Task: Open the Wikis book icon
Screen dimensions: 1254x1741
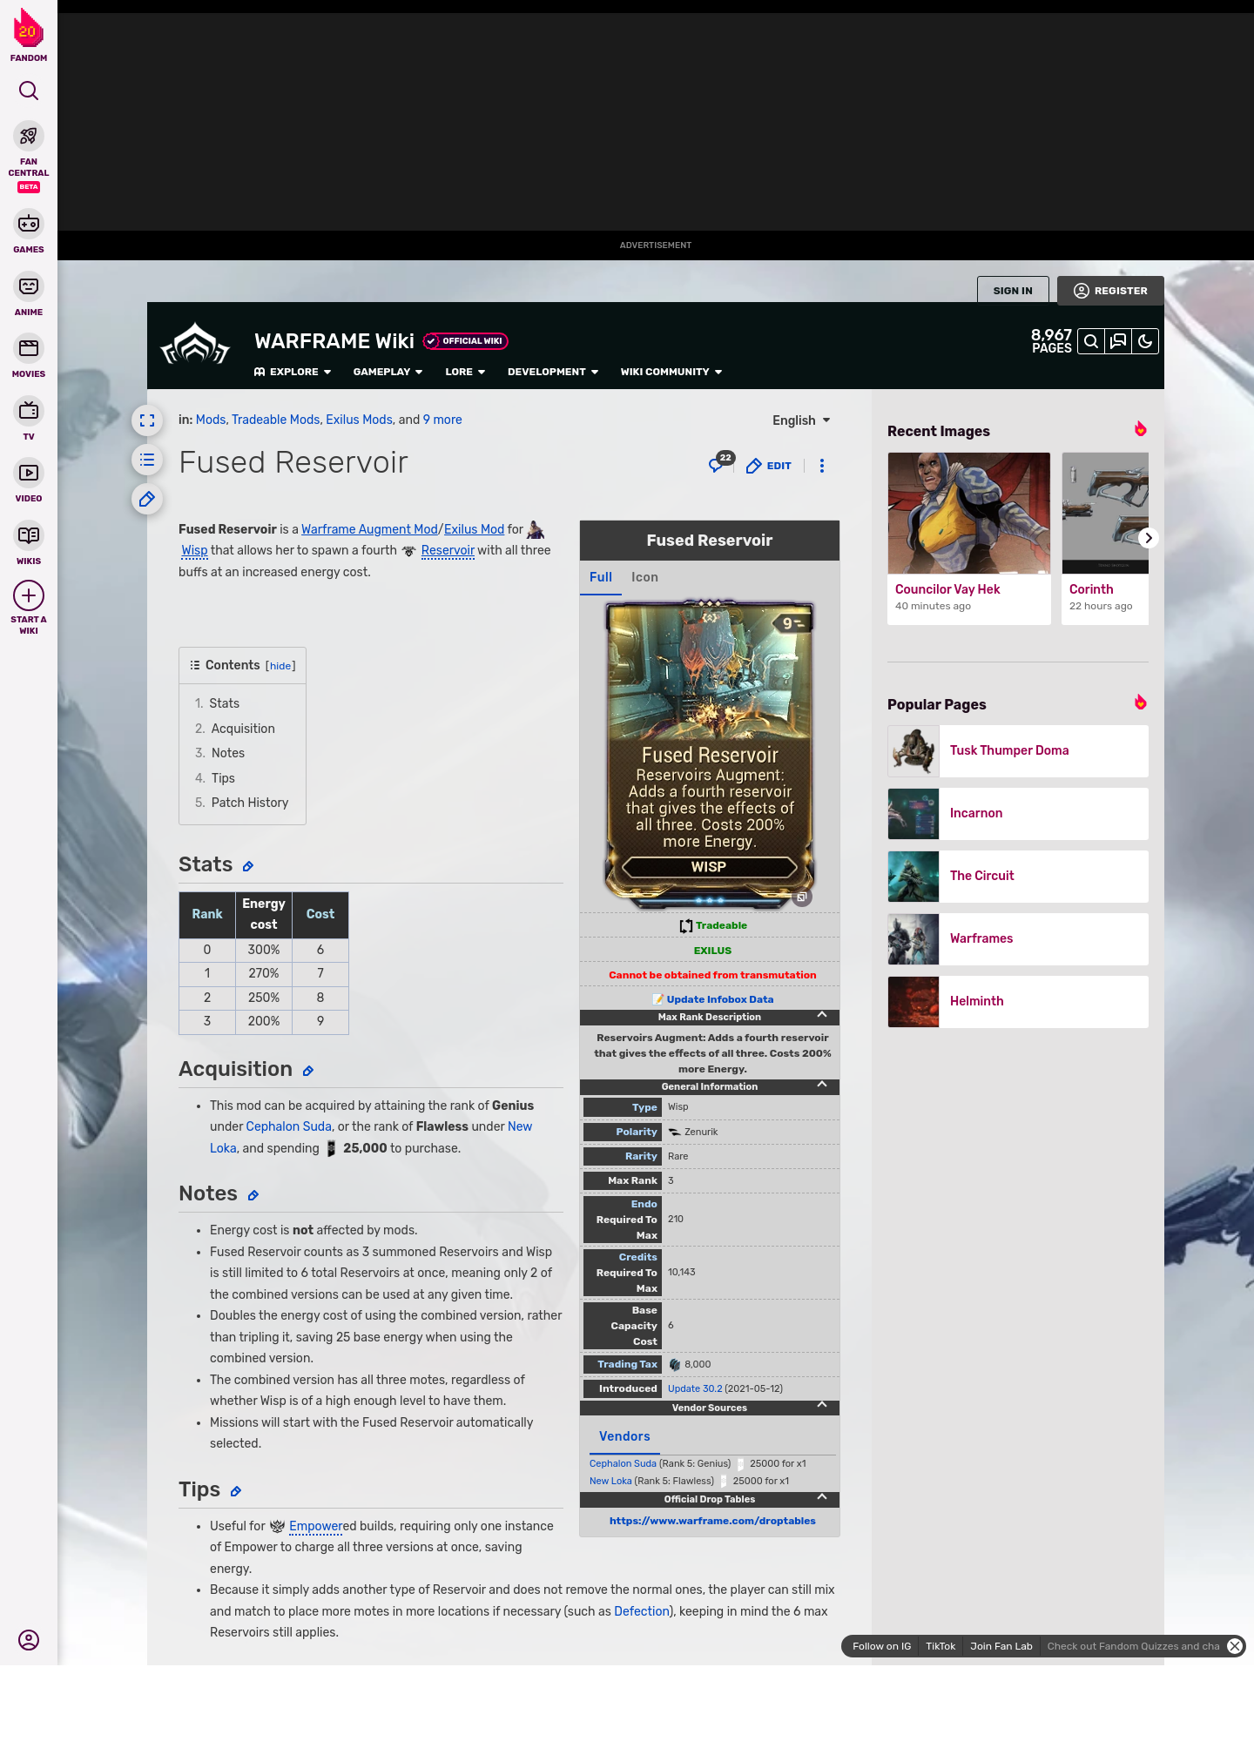Action: 29,534
